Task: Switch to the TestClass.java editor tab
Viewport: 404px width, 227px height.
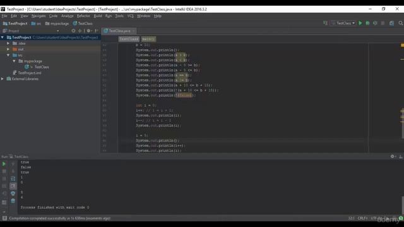Action: click(x=119, y=31)
